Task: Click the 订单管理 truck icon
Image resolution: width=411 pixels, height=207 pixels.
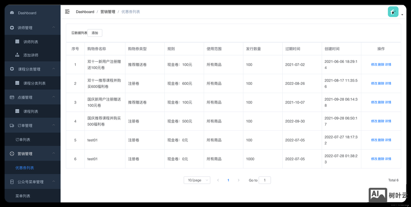Action: pyautogui.click(x=12, y=125)
